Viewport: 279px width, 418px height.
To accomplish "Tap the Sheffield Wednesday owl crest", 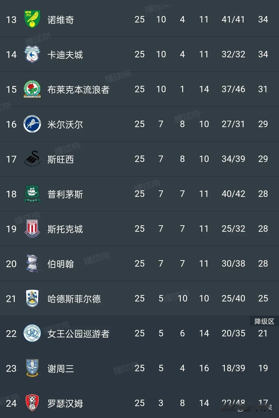I will pos(32,368).
